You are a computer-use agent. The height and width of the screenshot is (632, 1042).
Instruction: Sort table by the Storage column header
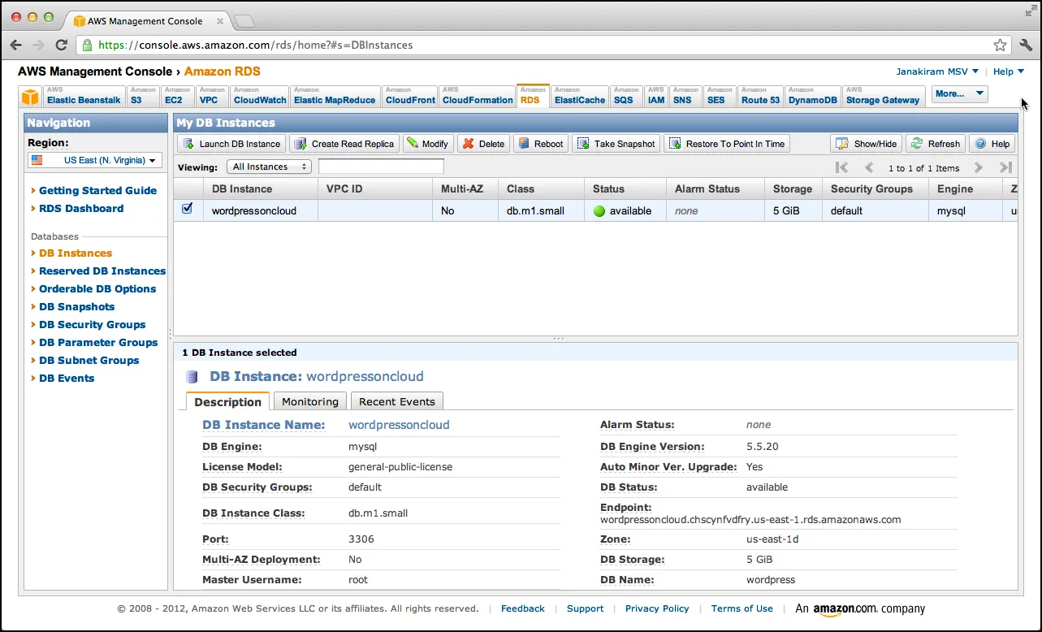(793, 188)
